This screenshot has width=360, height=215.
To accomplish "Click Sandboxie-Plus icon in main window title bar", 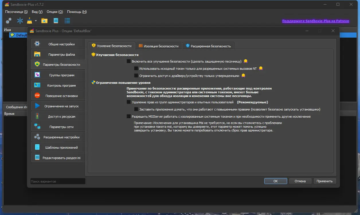I will coord(7,4).
